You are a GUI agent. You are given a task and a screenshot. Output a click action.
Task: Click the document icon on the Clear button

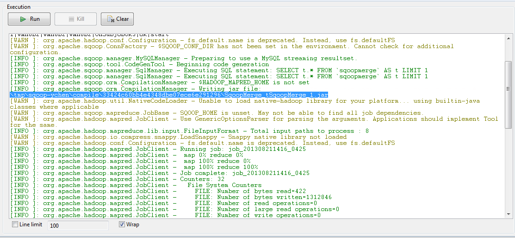point(111,19)
